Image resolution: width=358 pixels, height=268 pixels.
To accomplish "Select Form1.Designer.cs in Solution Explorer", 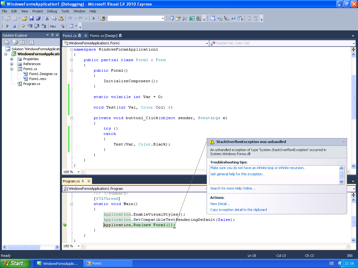I will pos(43,74).
